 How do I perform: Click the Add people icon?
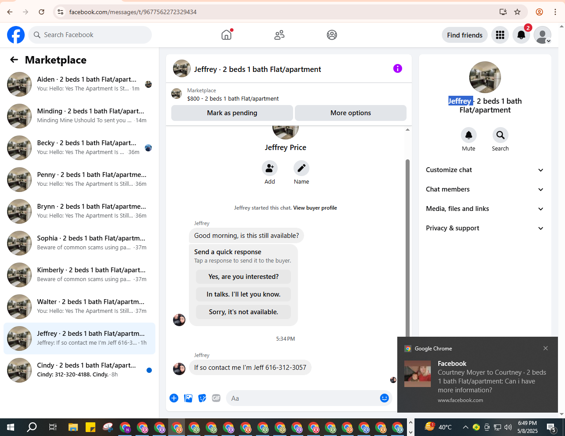[270, 168]
